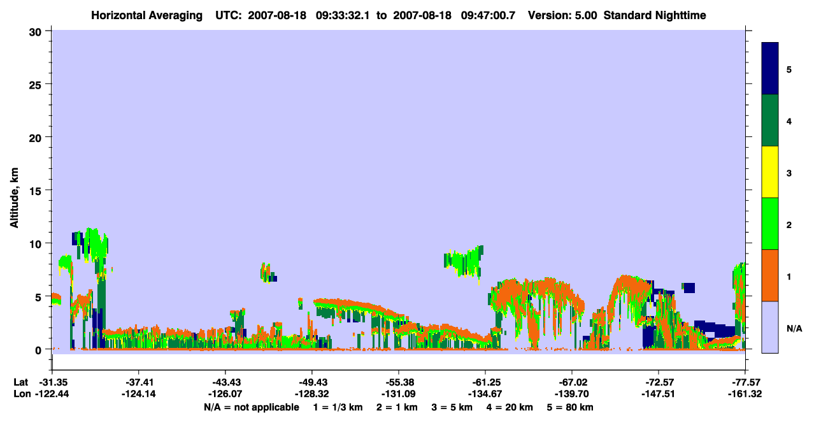The width and height of the screenshot is (828, 425).
Task: Click 'Version: 5.00' in the title
Action: (561, 15)
